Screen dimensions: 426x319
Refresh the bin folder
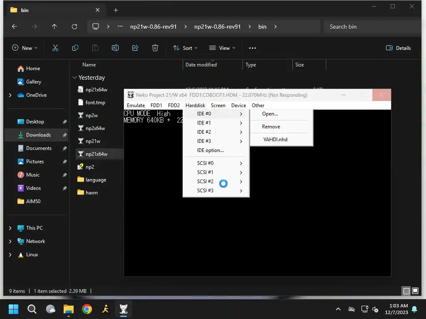(x=74, y=27)
